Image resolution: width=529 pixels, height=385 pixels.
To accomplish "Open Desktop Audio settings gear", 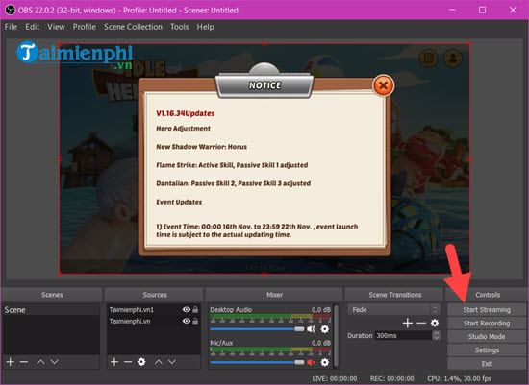I will 324,329.
